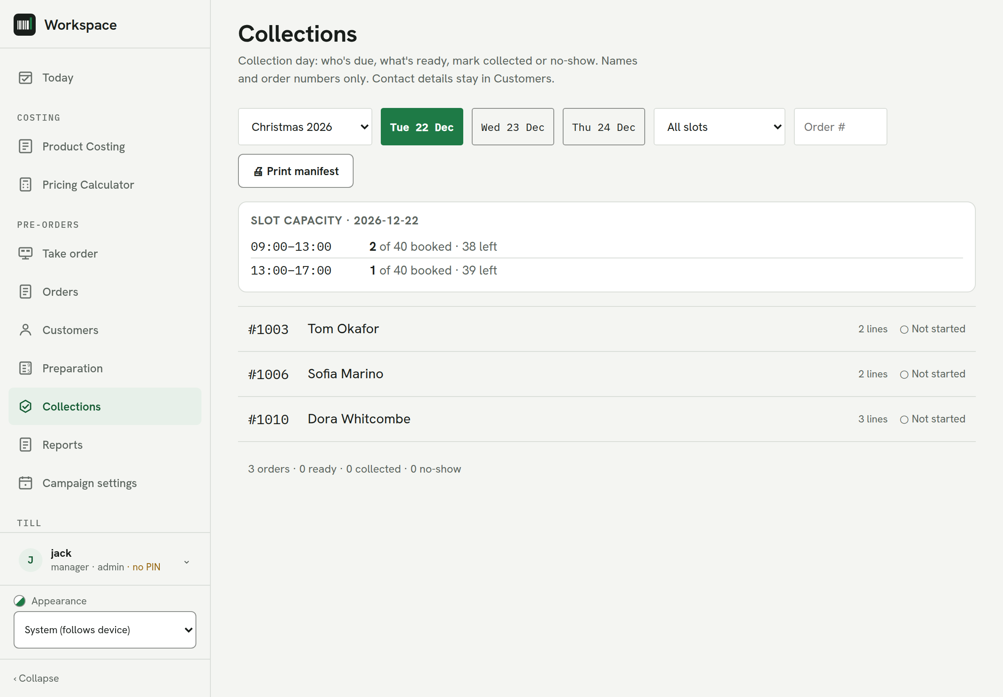Click the 'no PIN' label under jack
The width and height of the screenshot is (1003, 697).
[x=146, y=567]
